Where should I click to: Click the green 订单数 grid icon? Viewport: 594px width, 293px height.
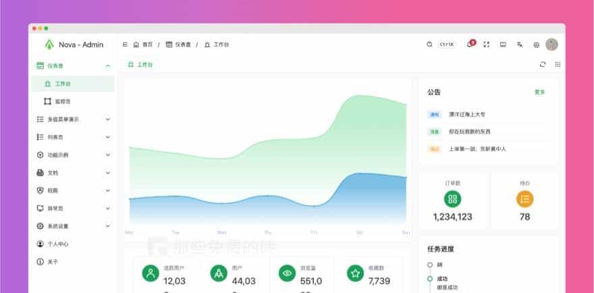(x=452, y=199)
